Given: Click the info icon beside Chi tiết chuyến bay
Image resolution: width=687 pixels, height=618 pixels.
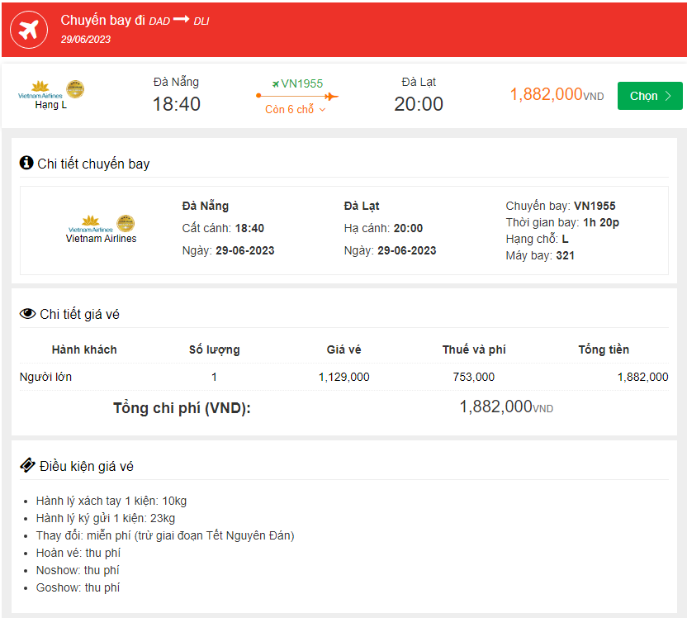Looking at the screenshot, I should click(x=26, y=163).
